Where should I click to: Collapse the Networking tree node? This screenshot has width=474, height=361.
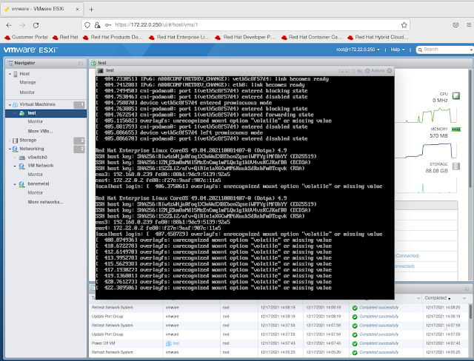10,149
